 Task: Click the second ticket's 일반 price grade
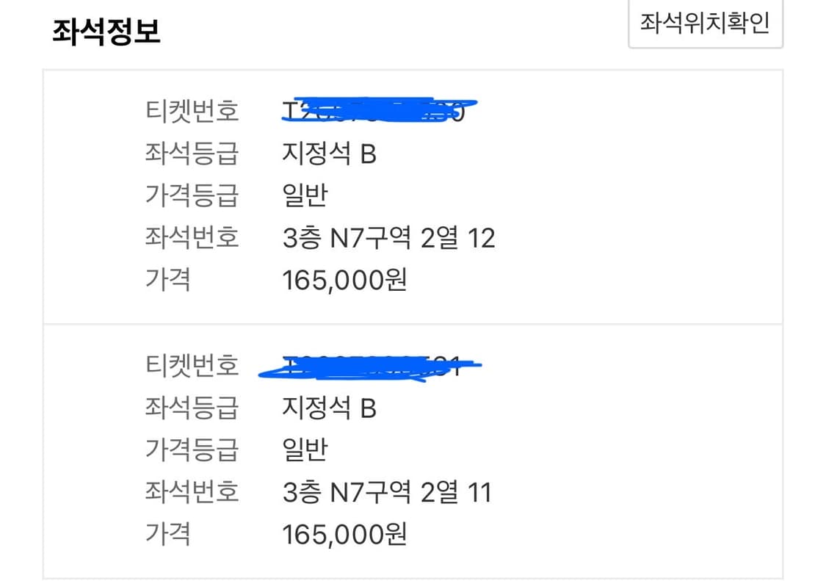click(305, 450)
